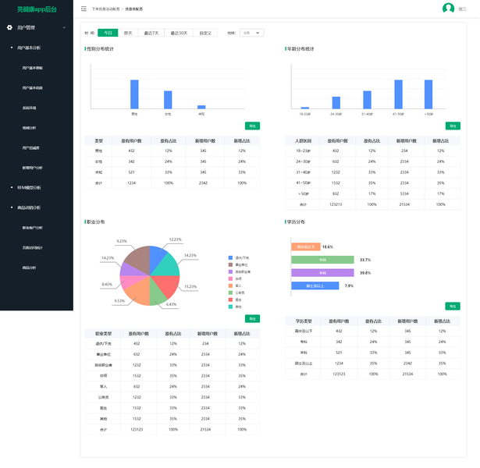Open the user avatar icon at top right
This screenshot has height=468, width=480.
(449, 9)
